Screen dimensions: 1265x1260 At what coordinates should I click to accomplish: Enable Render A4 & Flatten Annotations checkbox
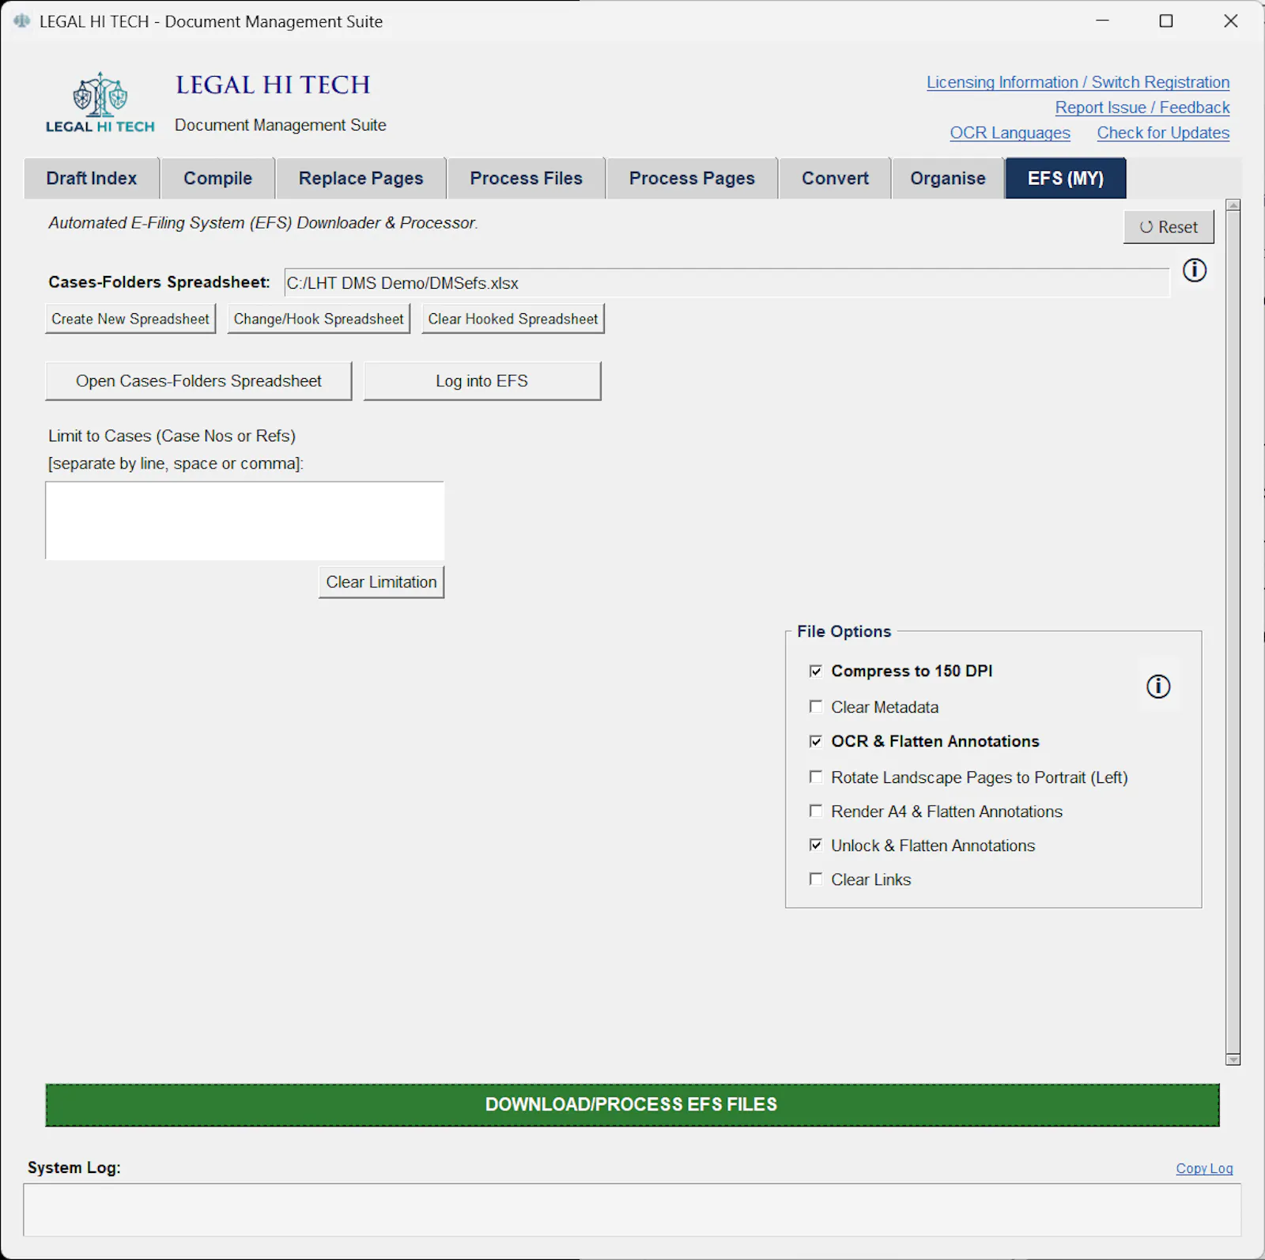(816, 811)
